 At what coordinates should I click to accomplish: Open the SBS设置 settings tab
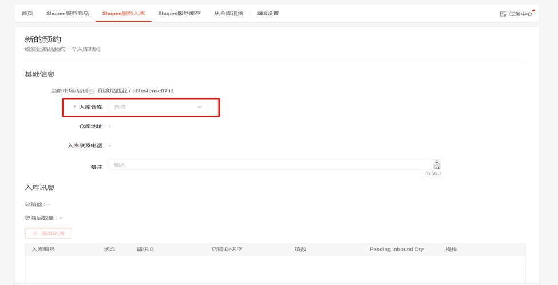[x=267, y=14]
